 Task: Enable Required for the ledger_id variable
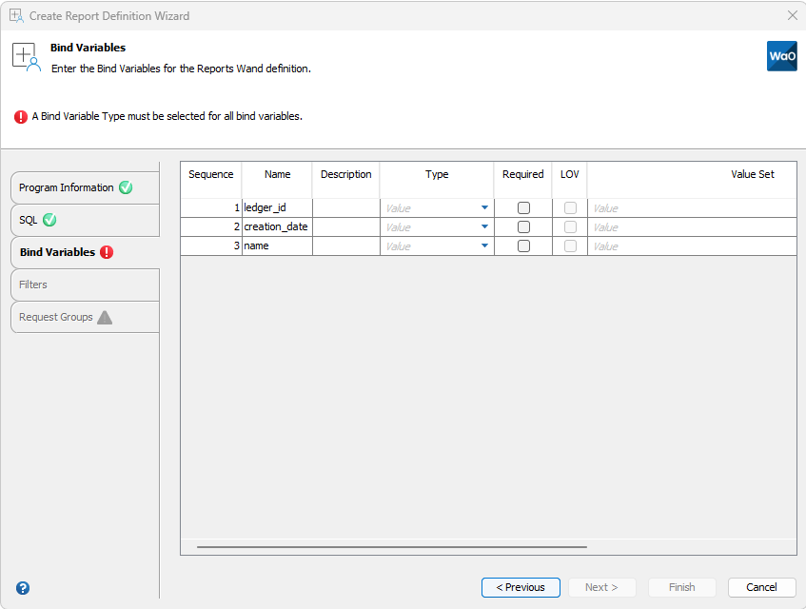pyautogui.click(x=522, y=207)
